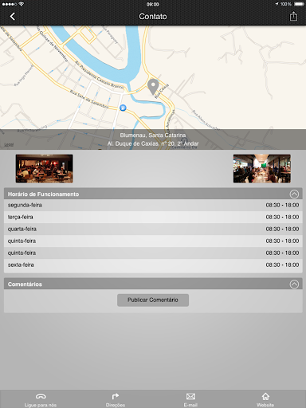Collapse the Comentários section
306x408 pixels.
point(294,284)
